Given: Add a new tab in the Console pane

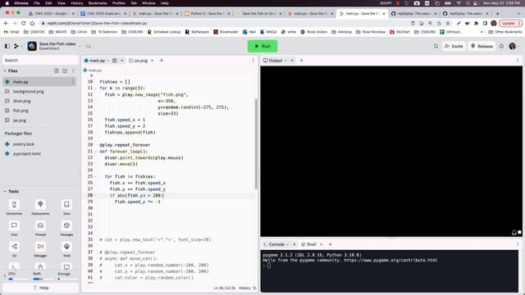Looking at the screenshot, I should 330,244.
